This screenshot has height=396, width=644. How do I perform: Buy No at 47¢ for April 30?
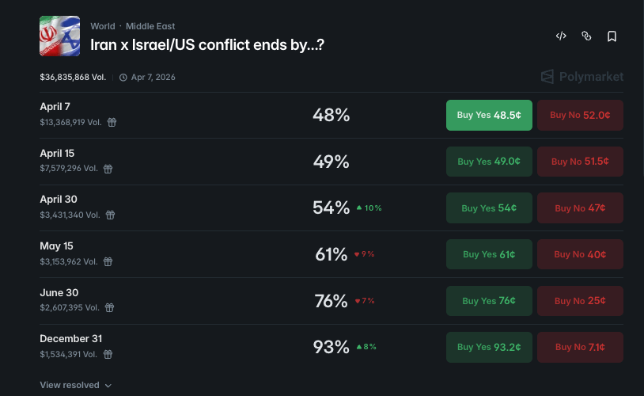pyautogui.click(x=580, y=208)
